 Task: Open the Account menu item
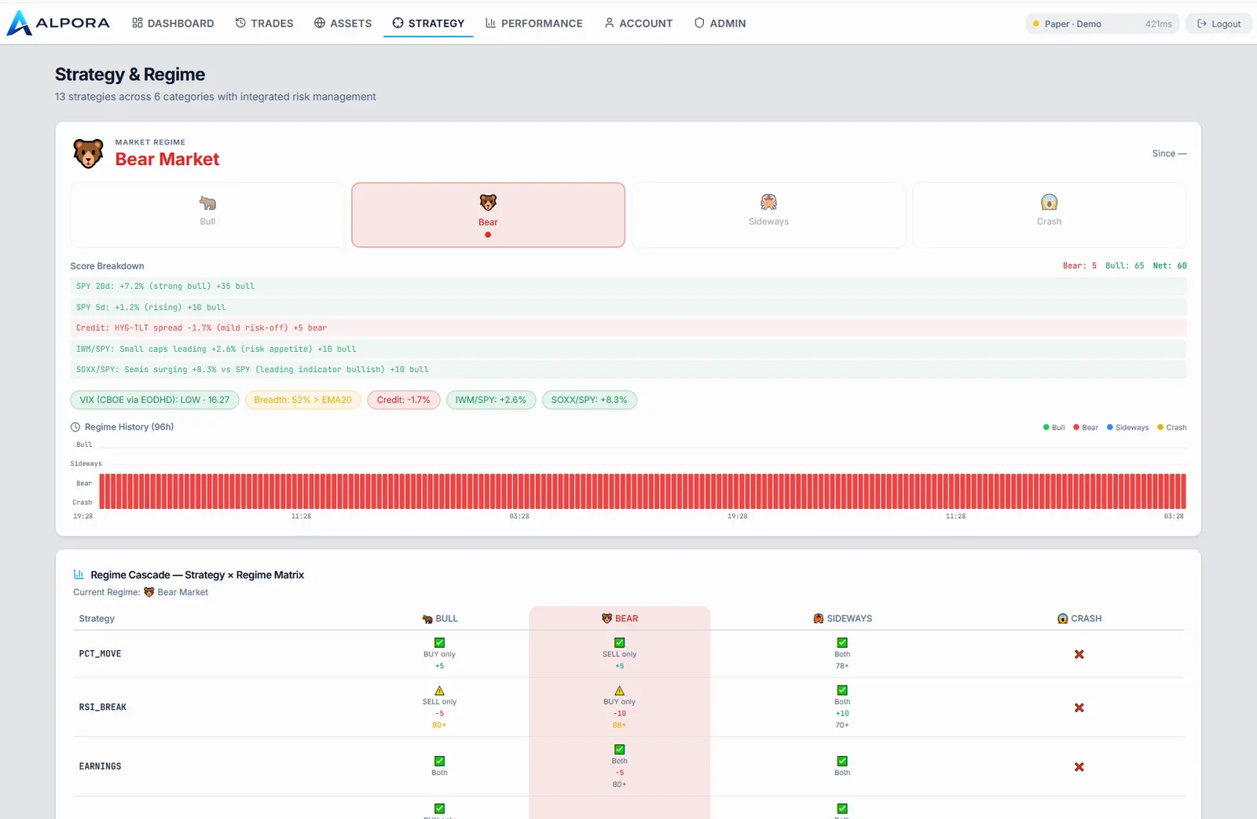pyautogui.click(x=638, y=24)
